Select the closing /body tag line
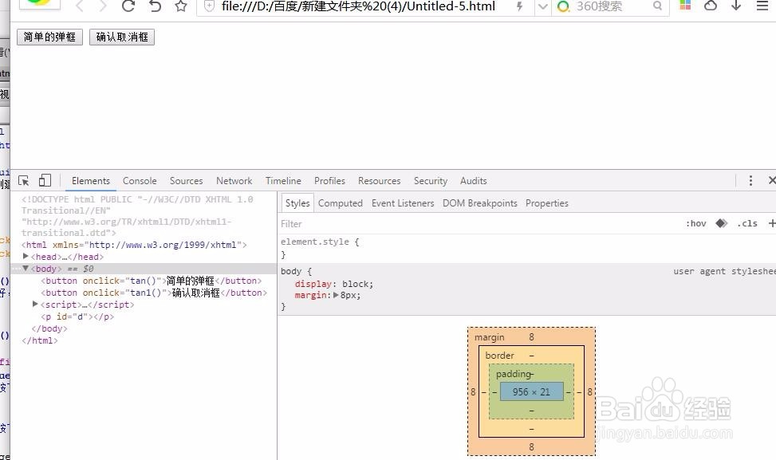 point(49,328)
